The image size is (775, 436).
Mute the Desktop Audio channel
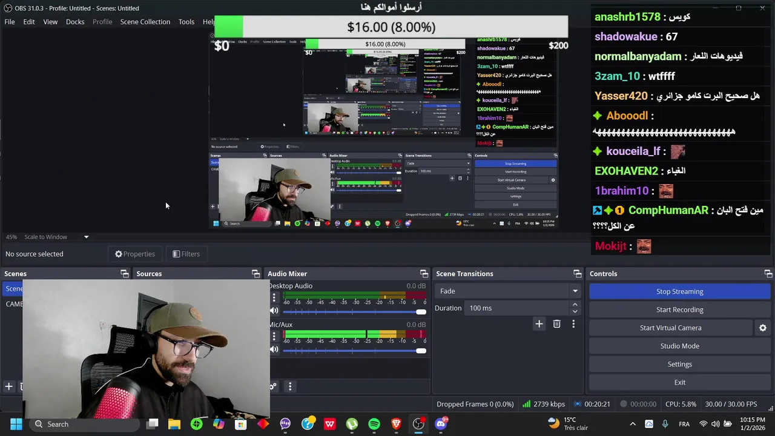274,311
